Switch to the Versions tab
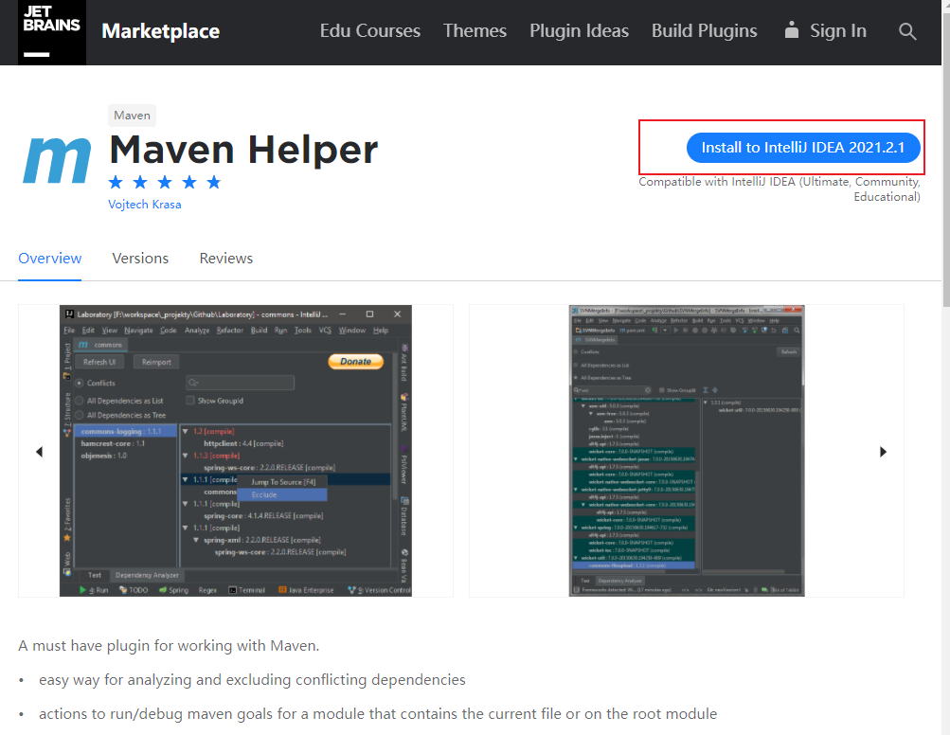The width and height of the screenshot is (950, 735). (x=140, y=258)
